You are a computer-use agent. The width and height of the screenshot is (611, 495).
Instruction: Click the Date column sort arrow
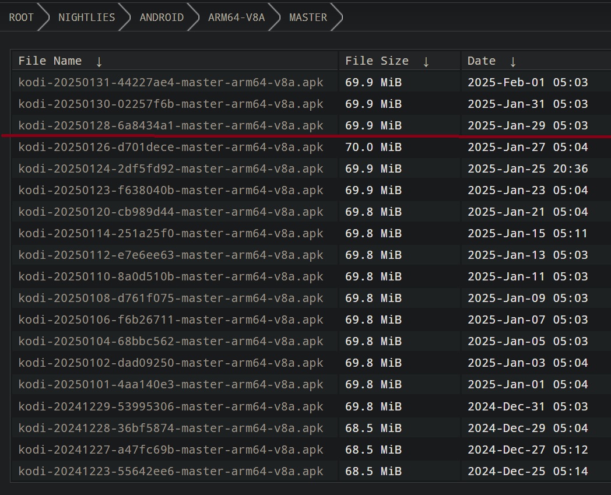coord(513,61)
